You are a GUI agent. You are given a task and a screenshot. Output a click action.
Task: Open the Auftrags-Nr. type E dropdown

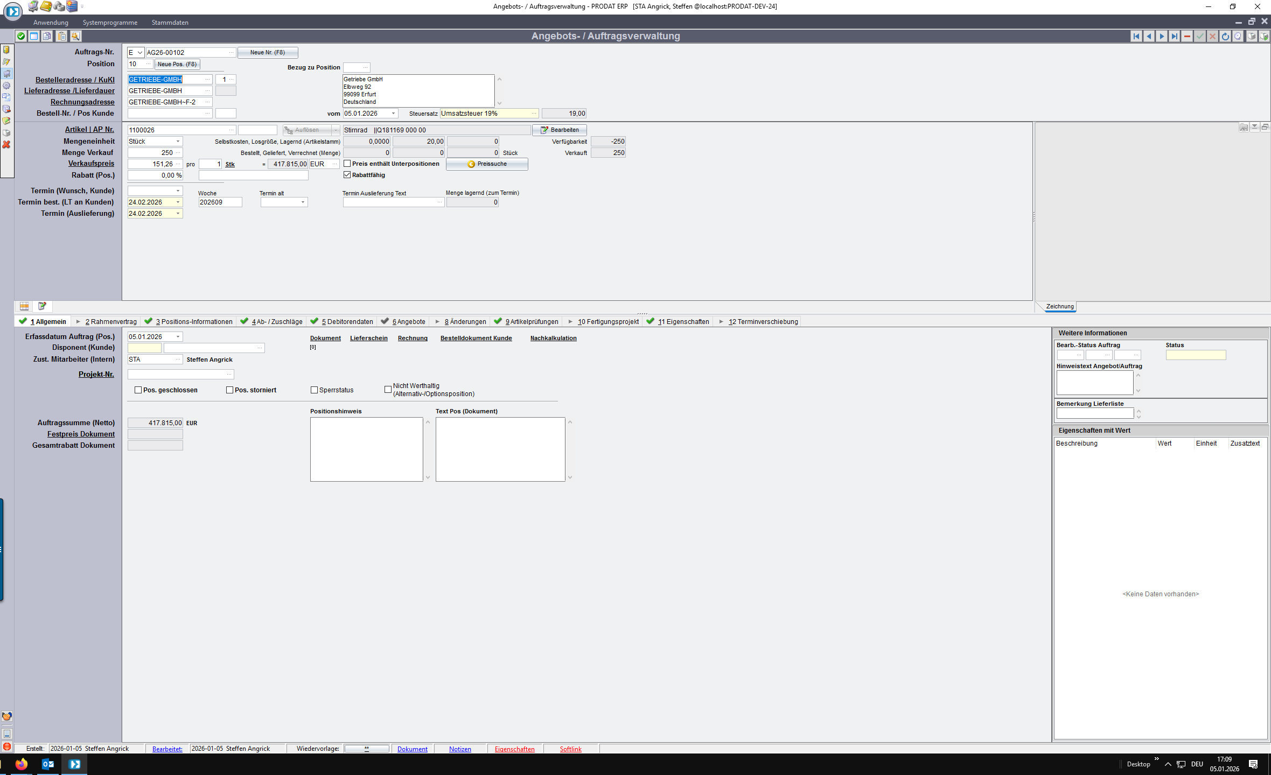click(139, 53)
